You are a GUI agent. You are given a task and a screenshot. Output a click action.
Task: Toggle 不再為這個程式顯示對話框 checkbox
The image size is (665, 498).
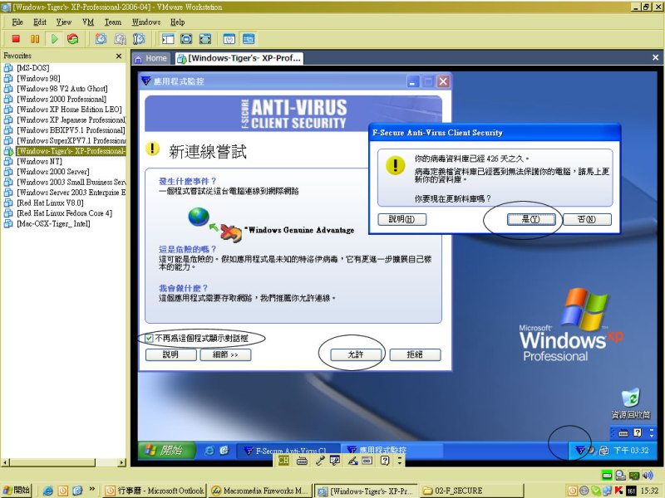pyautogui.click(x=149, y=338)
